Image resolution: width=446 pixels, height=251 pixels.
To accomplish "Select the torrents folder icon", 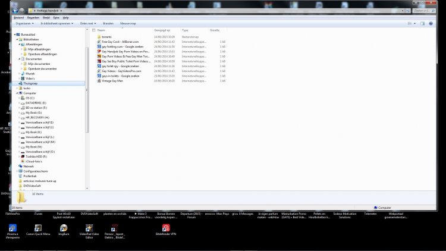I will tap(99, 37).
